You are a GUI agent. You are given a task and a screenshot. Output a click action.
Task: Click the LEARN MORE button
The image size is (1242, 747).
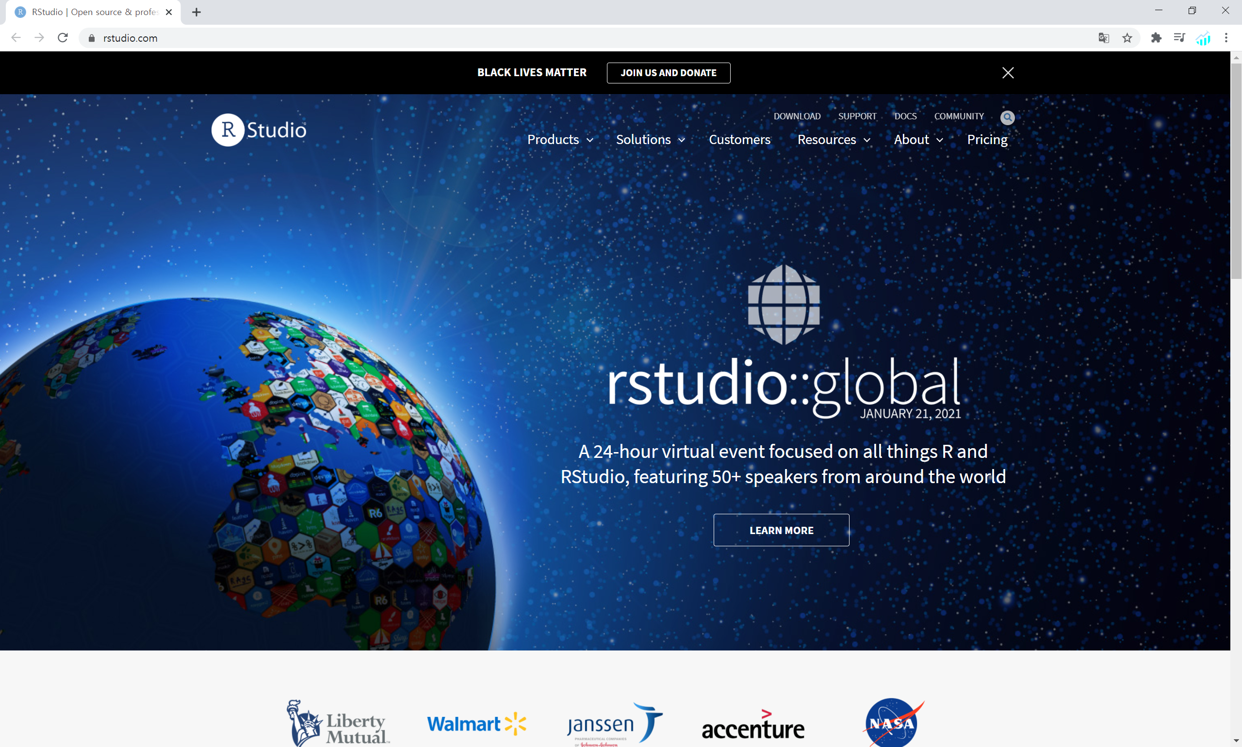781,530
